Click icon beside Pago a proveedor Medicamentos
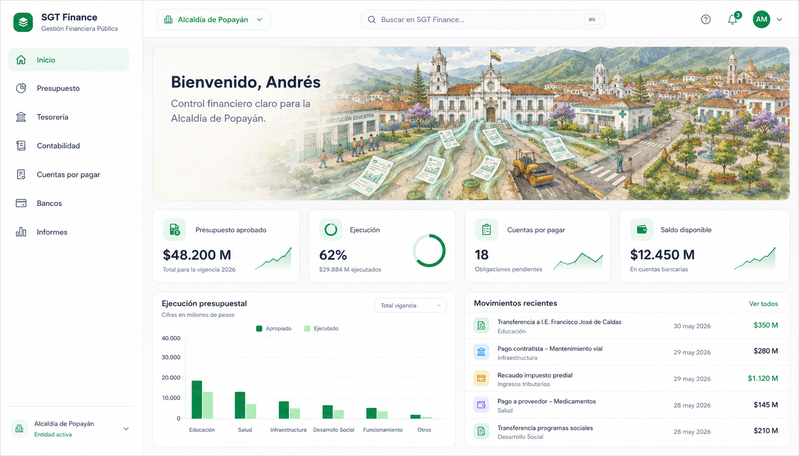799x456 pixels. [x=481, y=405]
